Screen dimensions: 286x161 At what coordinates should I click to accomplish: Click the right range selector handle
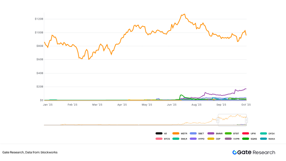click(x=246, y=120)
